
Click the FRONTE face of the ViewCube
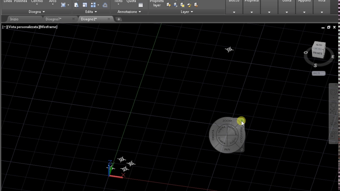point(318,53)
